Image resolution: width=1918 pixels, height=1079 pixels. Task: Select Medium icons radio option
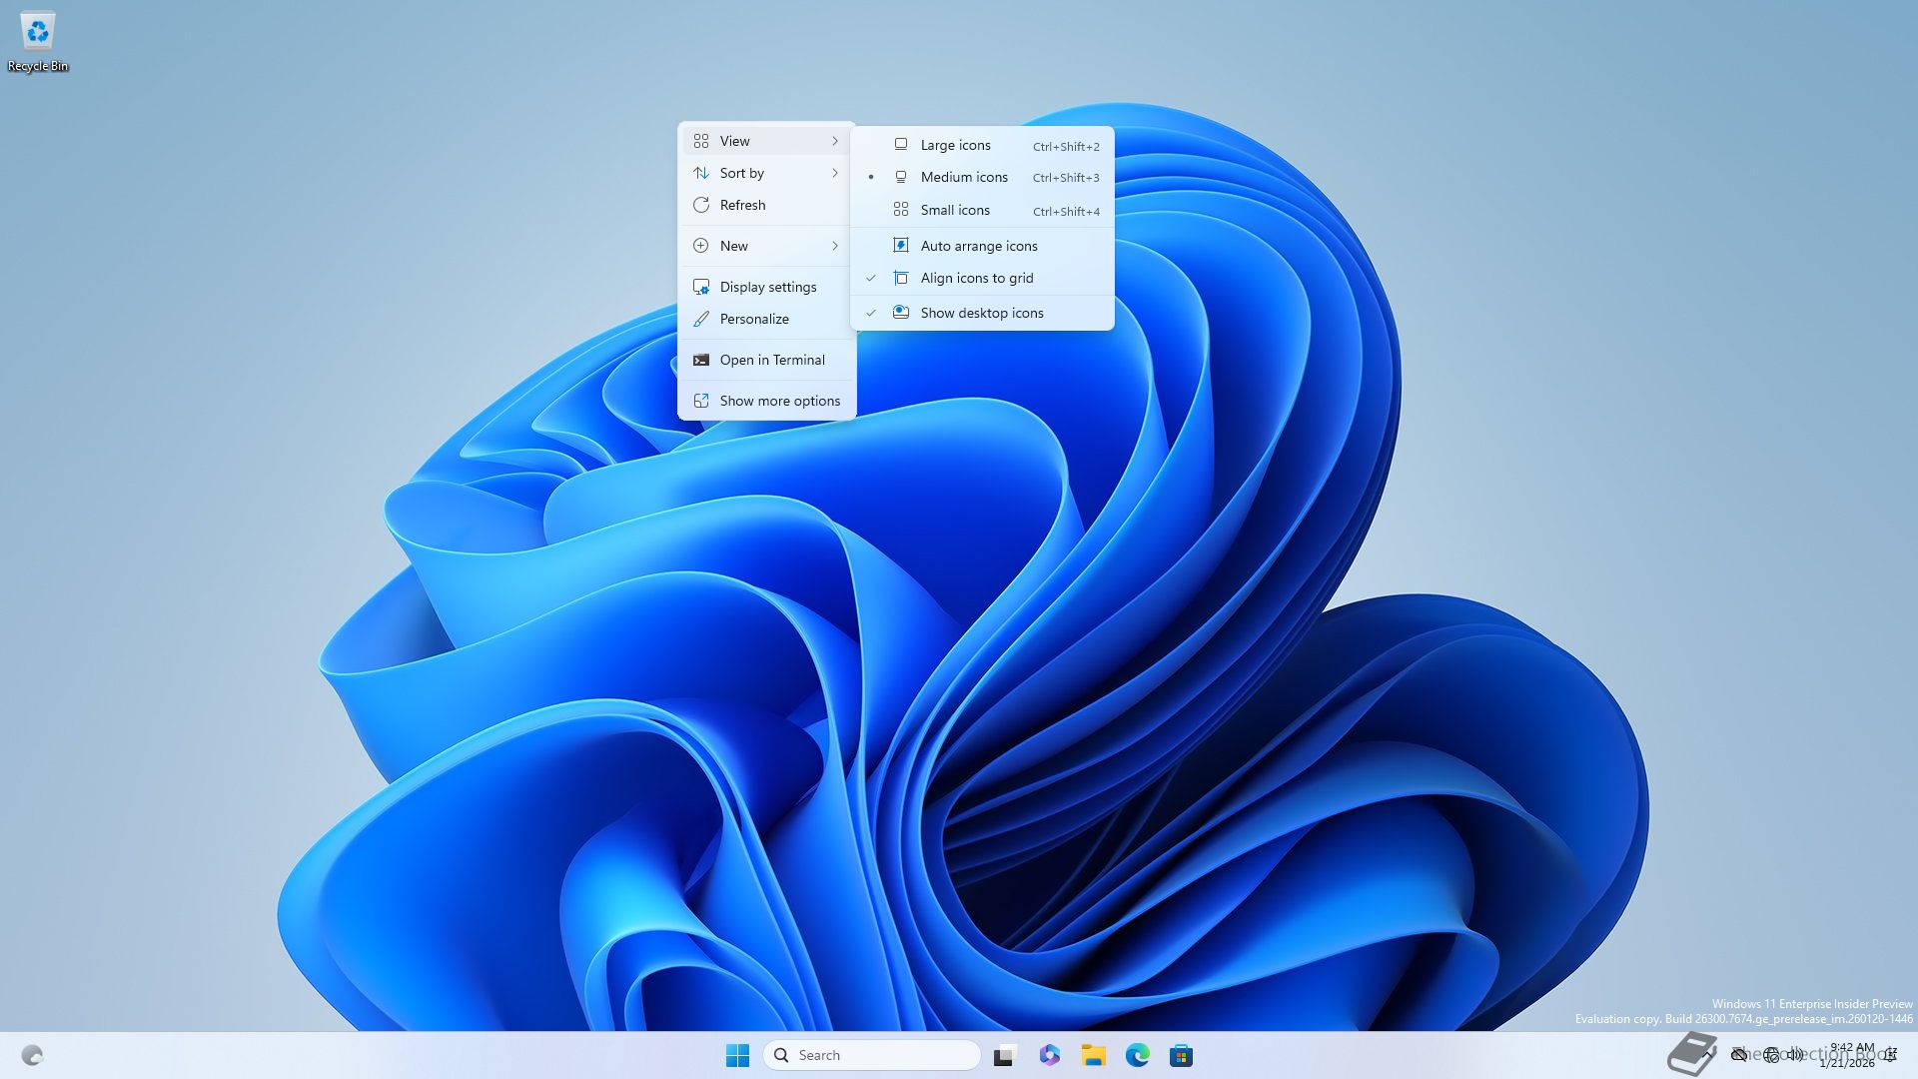963,177
